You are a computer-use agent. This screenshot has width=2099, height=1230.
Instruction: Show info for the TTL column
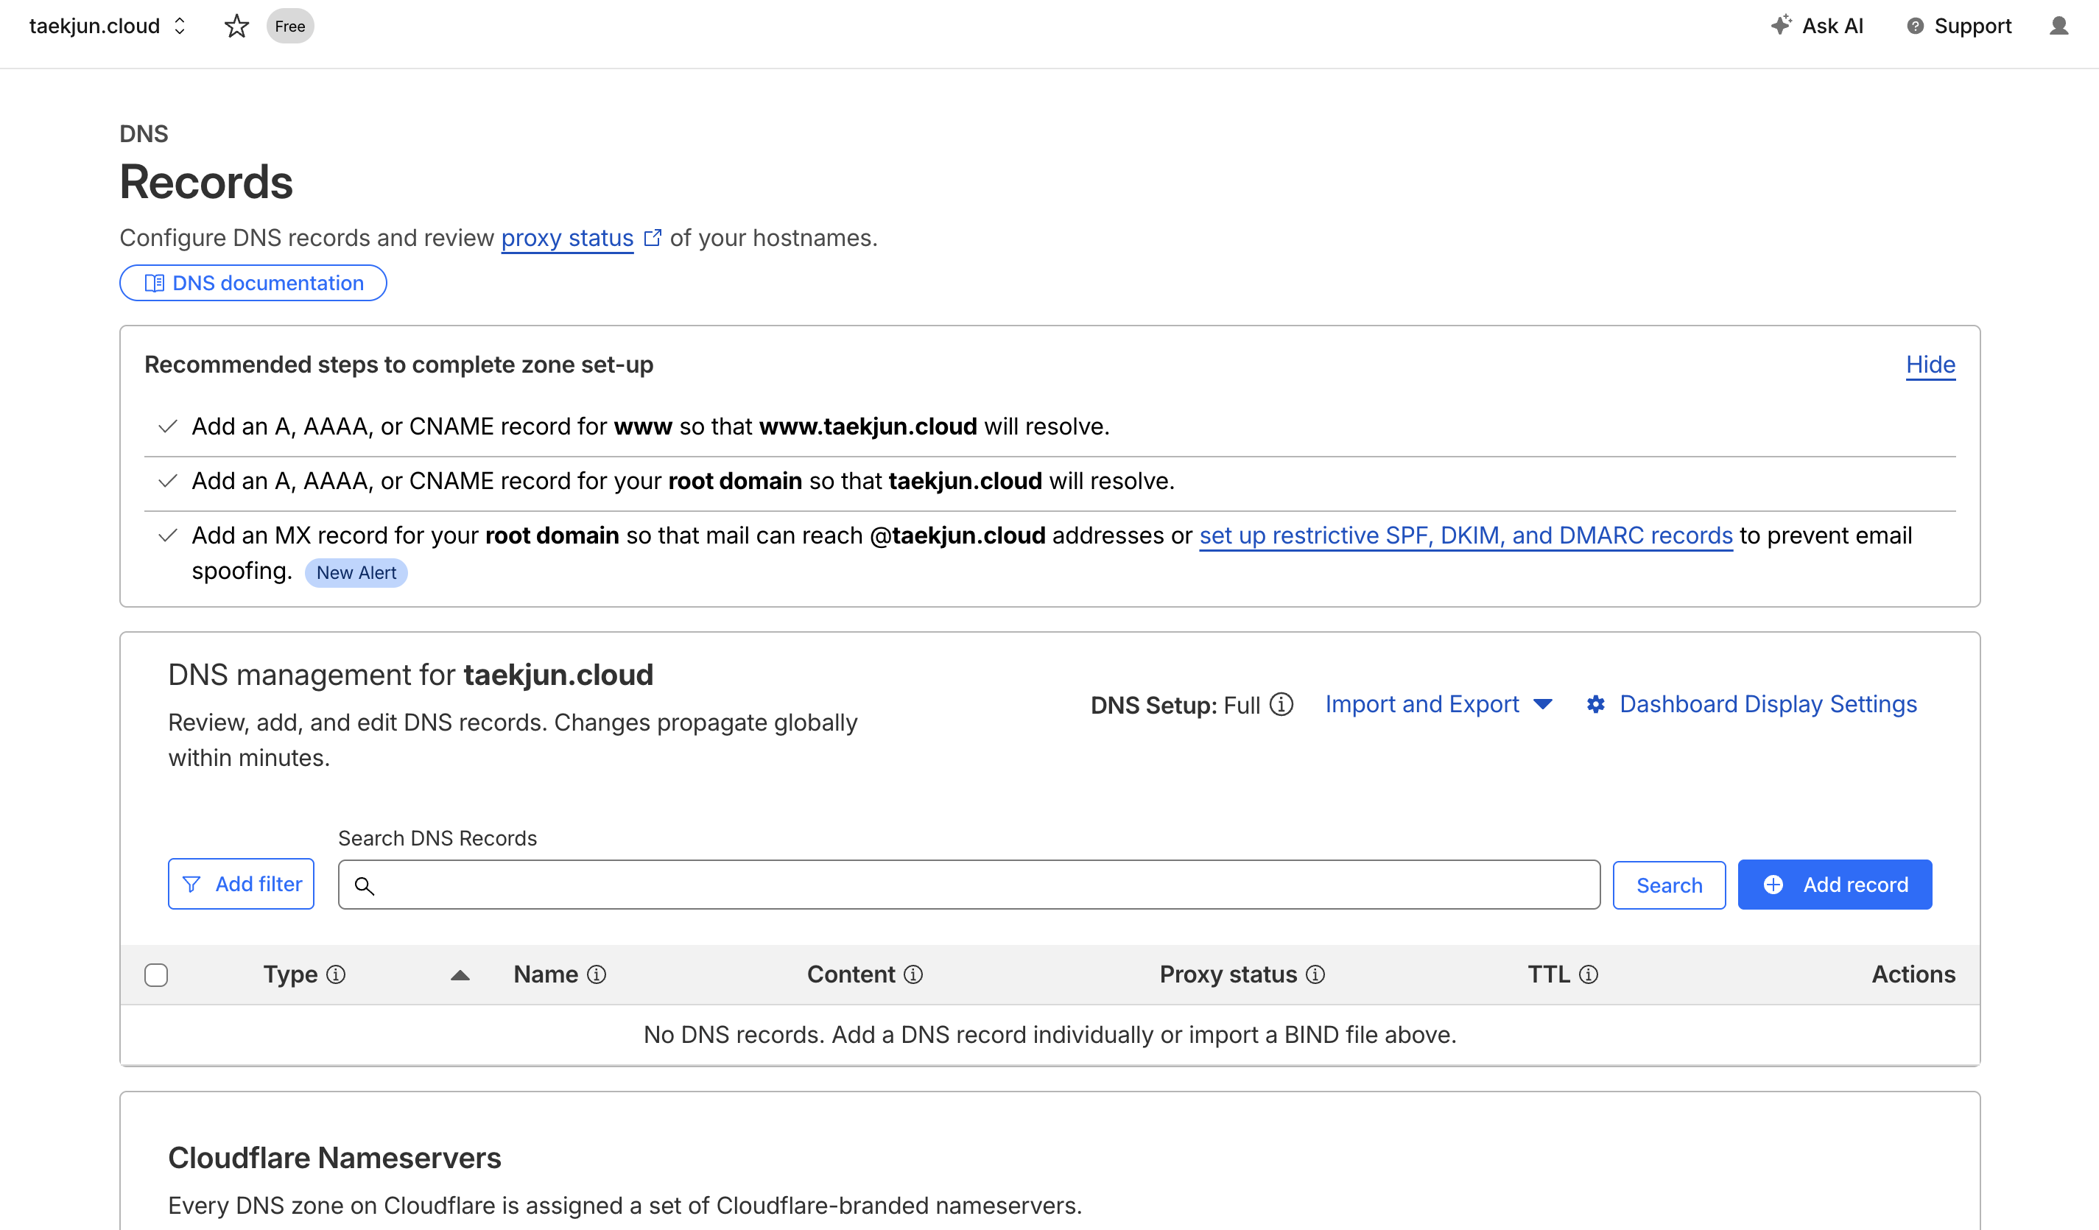[1589, 974]
